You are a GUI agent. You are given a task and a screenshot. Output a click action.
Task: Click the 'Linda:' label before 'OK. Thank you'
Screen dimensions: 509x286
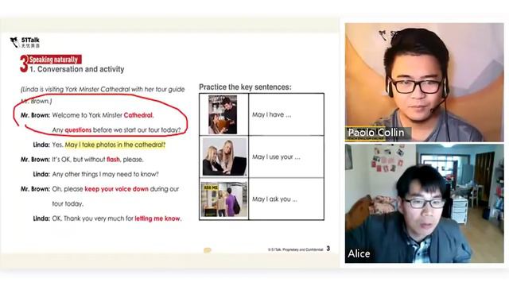(x=41, y=218)
